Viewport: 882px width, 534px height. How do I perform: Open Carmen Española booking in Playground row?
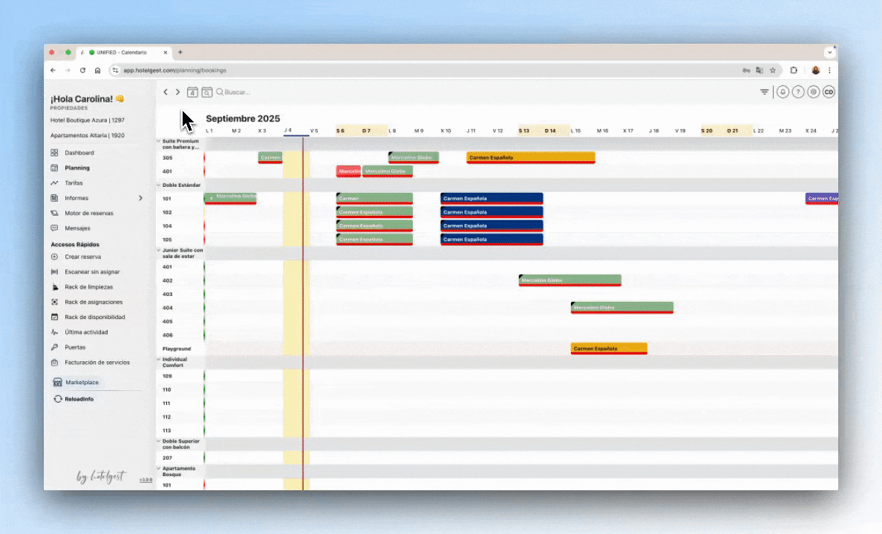point(609,349)
